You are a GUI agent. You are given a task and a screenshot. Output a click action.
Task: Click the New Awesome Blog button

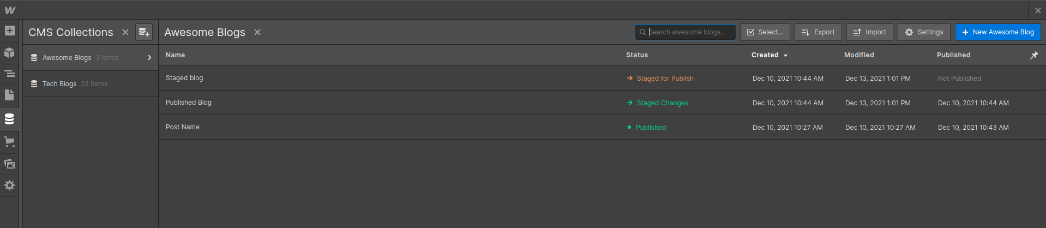point(998,32)
